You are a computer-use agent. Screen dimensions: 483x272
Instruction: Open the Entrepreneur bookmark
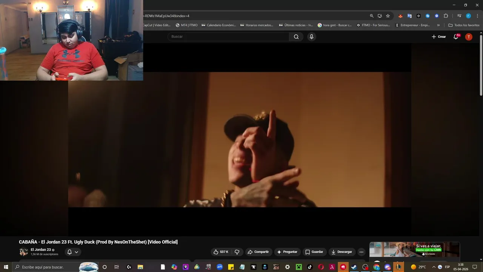tap(412, 25)
